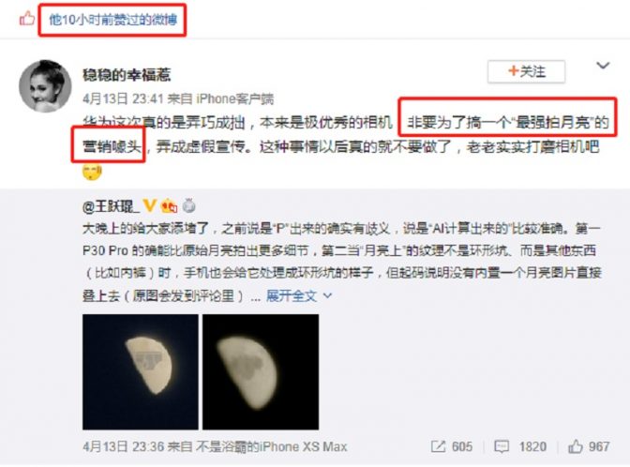
Task: Open the 稳稳的幸福惹 profile name
Action: (x=127, y=75)
